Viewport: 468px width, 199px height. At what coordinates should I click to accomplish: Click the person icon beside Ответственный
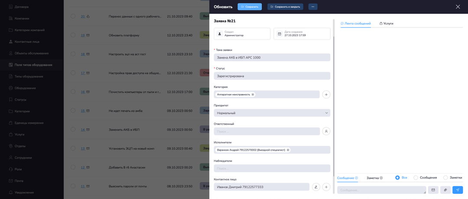[x=326, y=131]
